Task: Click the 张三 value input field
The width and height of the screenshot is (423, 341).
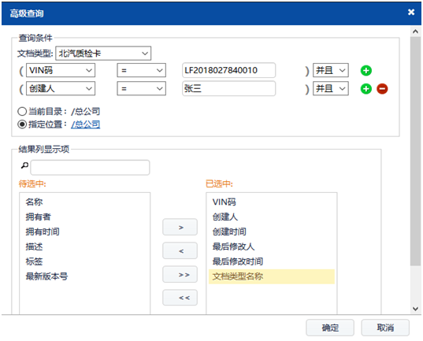Action: (x=228, y=88)
